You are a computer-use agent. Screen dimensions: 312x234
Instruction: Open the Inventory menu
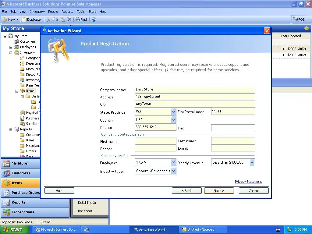[37, 12]
